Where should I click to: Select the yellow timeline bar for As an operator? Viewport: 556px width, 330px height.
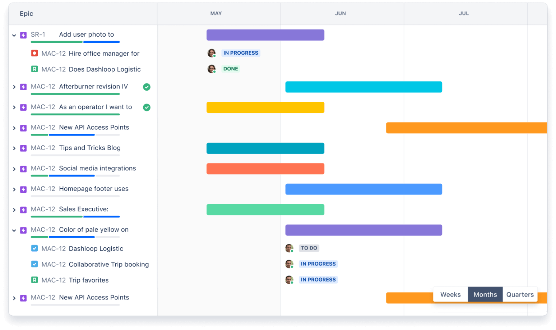click(x=265, y=107)
